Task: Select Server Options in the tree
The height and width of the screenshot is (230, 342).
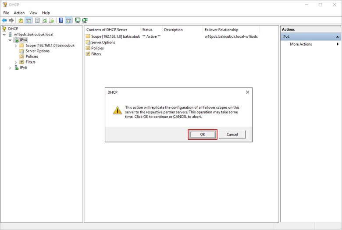Action: tap(37, 51)
